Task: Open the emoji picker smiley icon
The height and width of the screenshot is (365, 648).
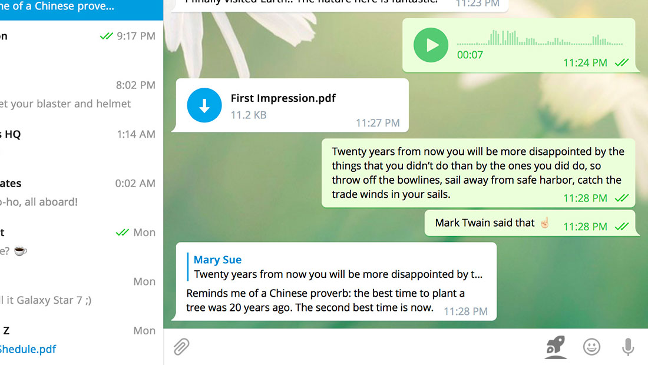Action: pyautogui.click(x=591, y=346)
